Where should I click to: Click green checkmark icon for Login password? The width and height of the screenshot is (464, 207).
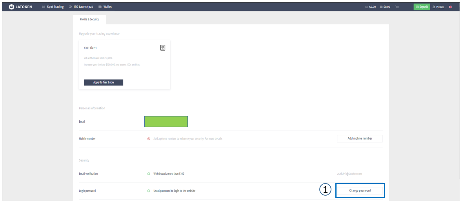[x=149, y=191]
